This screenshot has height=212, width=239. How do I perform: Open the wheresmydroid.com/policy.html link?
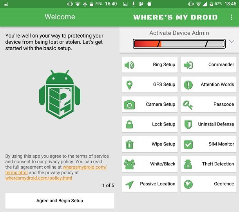(x=39, y=178)
